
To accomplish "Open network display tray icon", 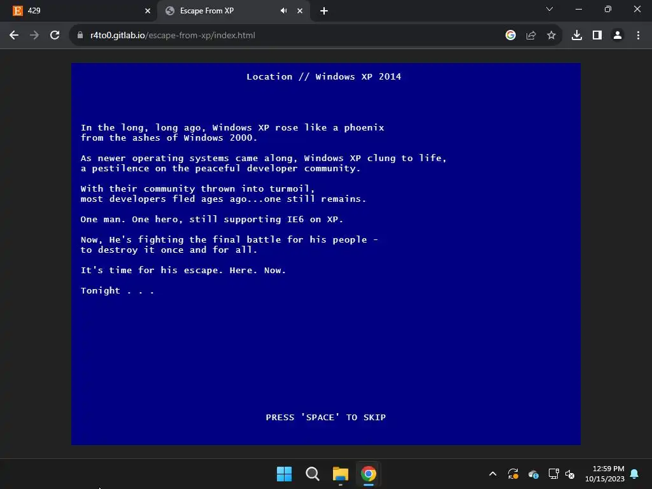I will click(x=553, y=474).
